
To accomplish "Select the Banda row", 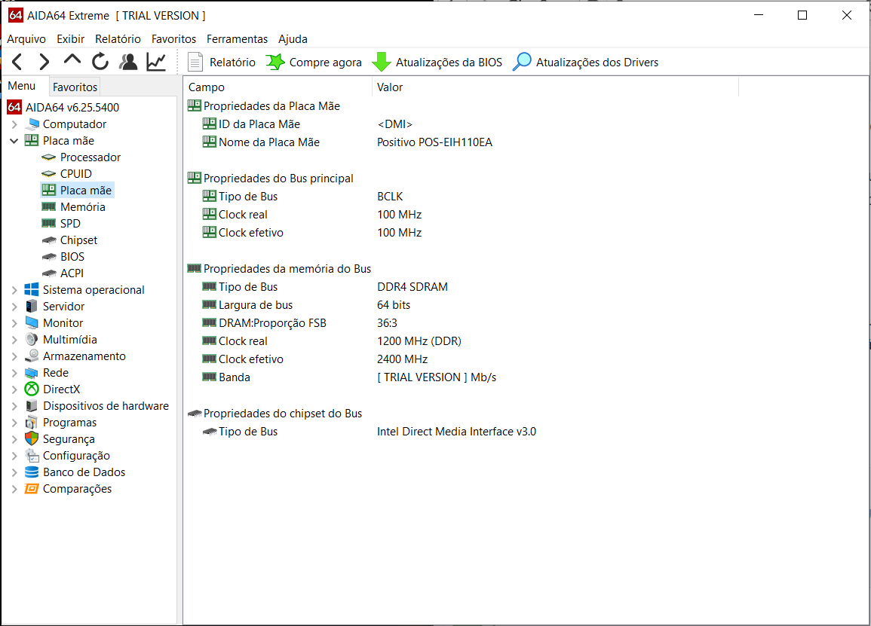I will pos(234,377).
